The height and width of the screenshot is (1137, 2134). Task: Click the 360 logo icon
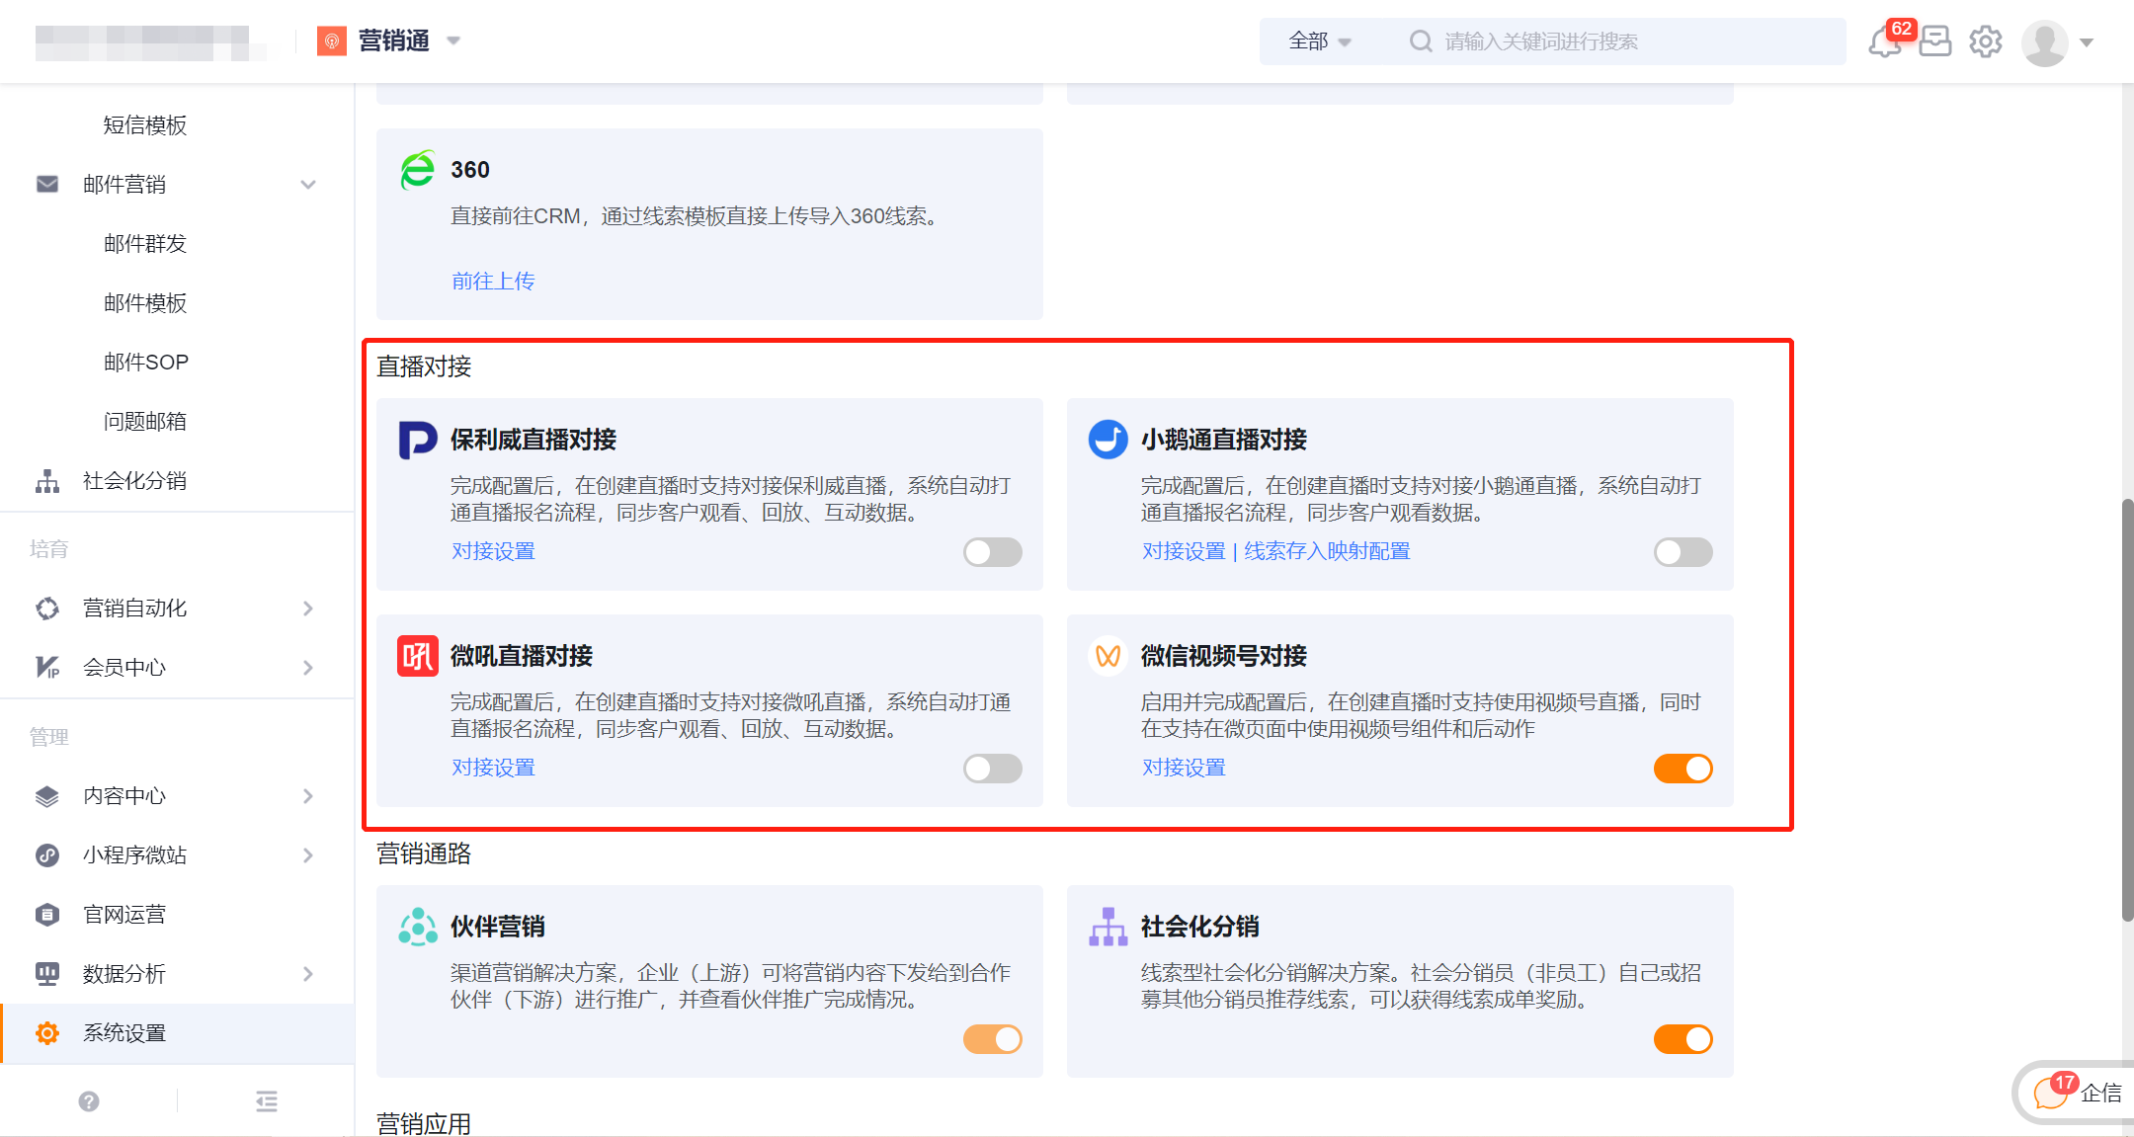pos(418,169)
